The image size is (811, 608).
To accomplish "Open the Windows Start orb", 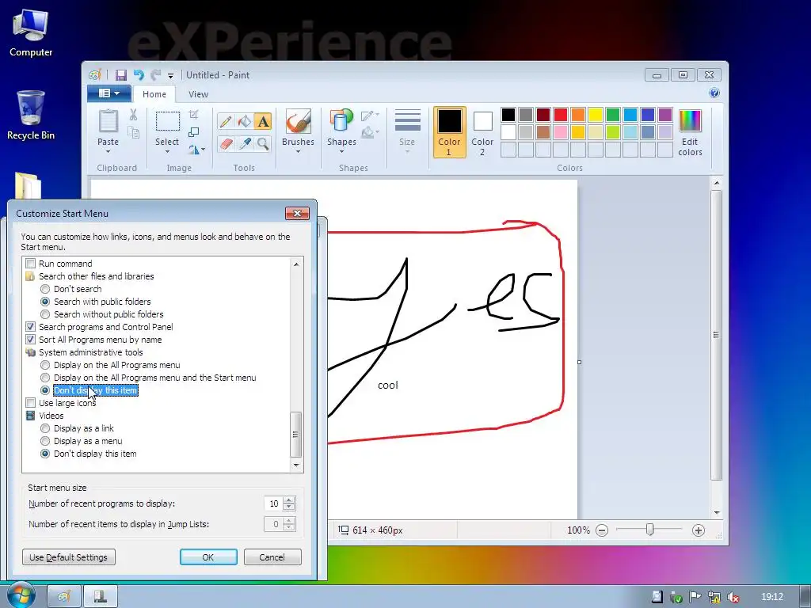I will click(x=20, y=595).
